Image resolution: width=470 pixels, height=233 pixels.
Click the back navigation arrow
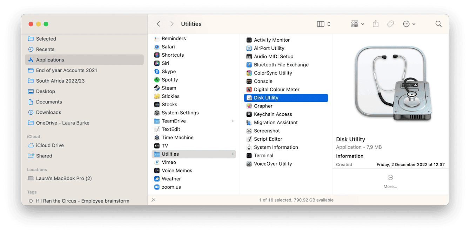(x=158, y=23)
